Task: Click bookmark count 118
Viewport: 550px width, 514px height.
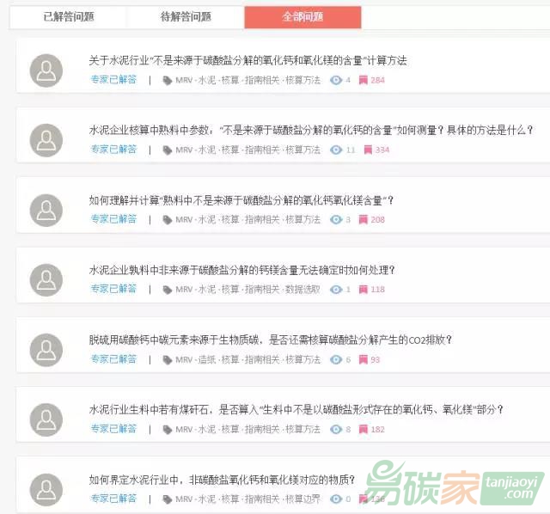Action: (x=378, y=290)
